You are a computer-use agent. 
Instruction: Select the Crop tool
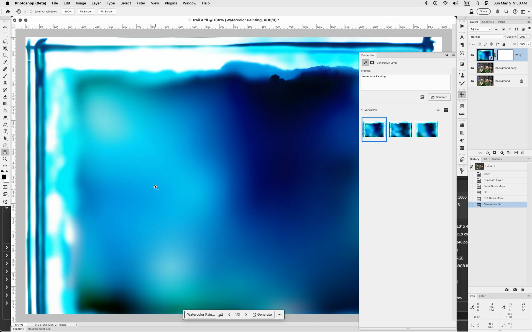click(x=5, y=55)
